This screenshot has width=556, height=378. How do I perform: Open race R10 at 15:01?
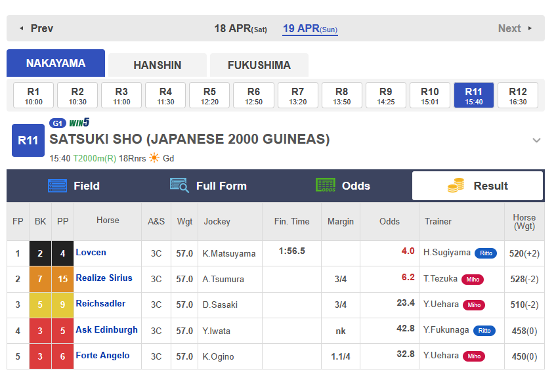coord(430,95)
